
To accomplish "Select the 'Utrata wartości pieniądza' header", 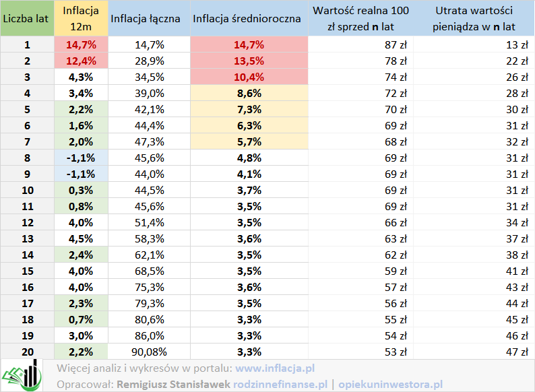I will pyautogui.click(x=474, y=18).
